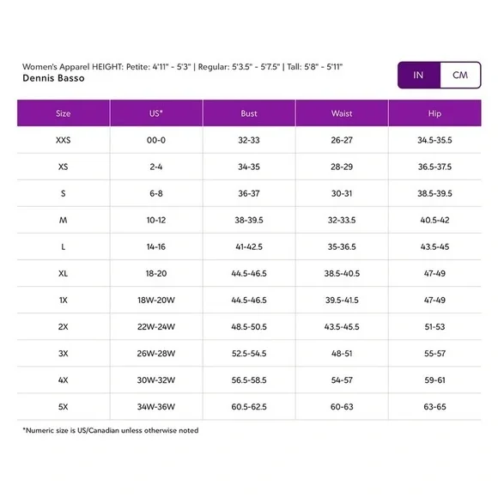The height and width of the screenshot is (498, 498).
Task: Click the Women's Apparel HEIGHT text line
Action: pos(182,67)
